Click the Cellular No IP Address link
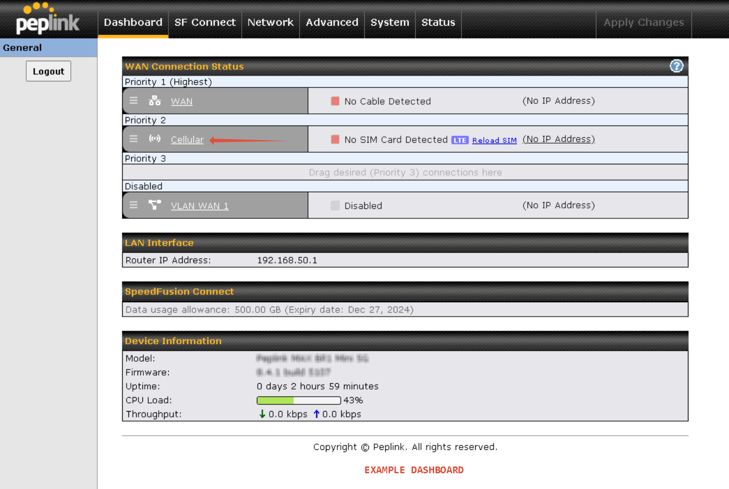Screen dimensions: 729x489 click(559, 139)
